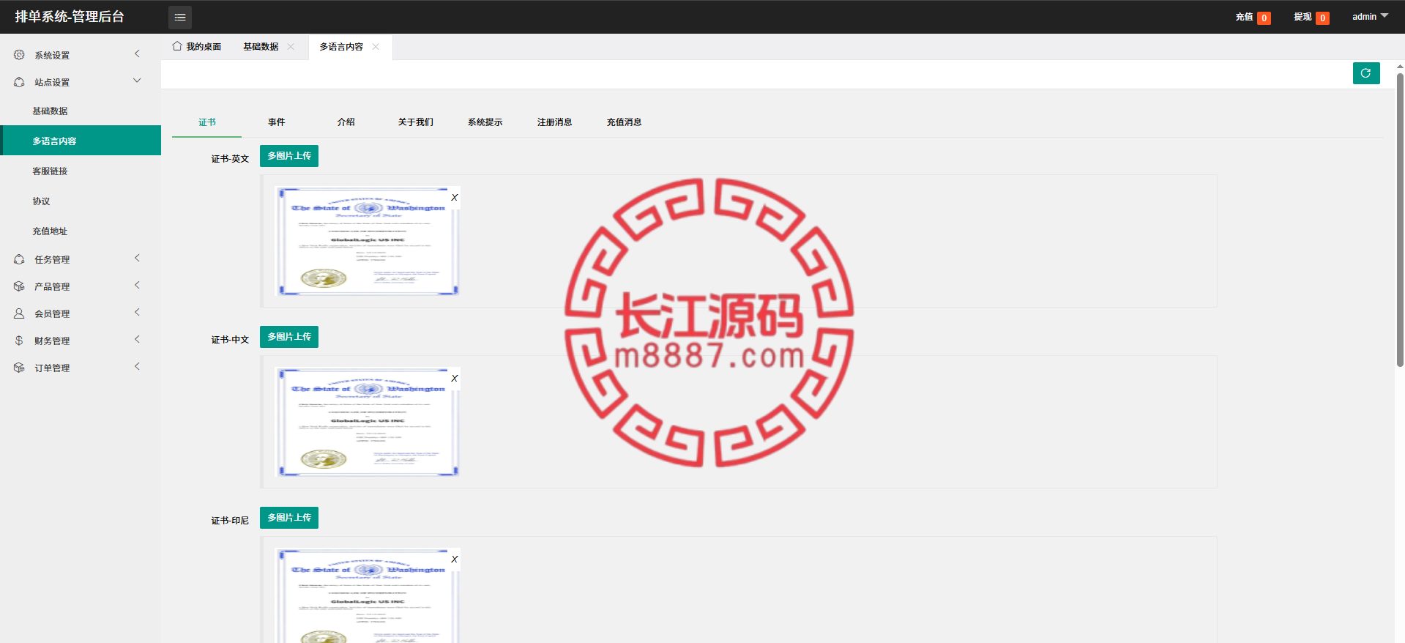Open 充值地址 in the sidebar
Image resolution: width=1405 pixels, height=643 pixels.
(x=81, y=231)
